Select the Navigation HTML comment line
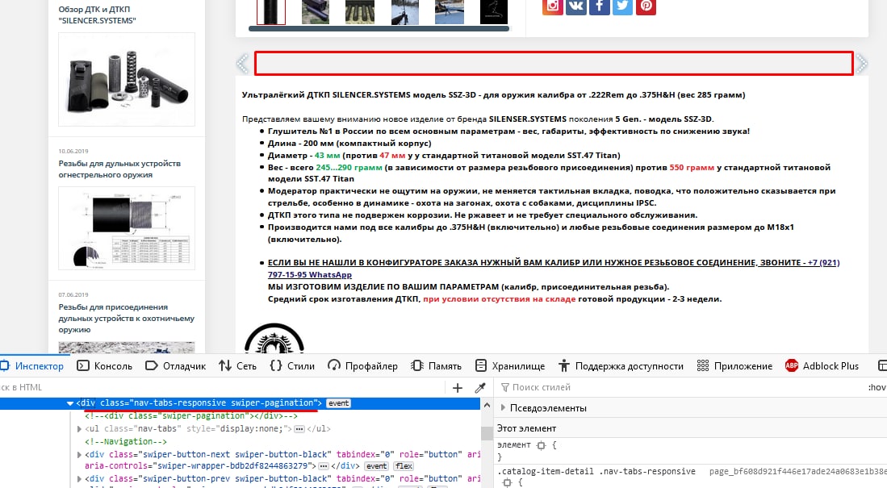The width and height of the screenshot is (887, 488). click(126, 441)
